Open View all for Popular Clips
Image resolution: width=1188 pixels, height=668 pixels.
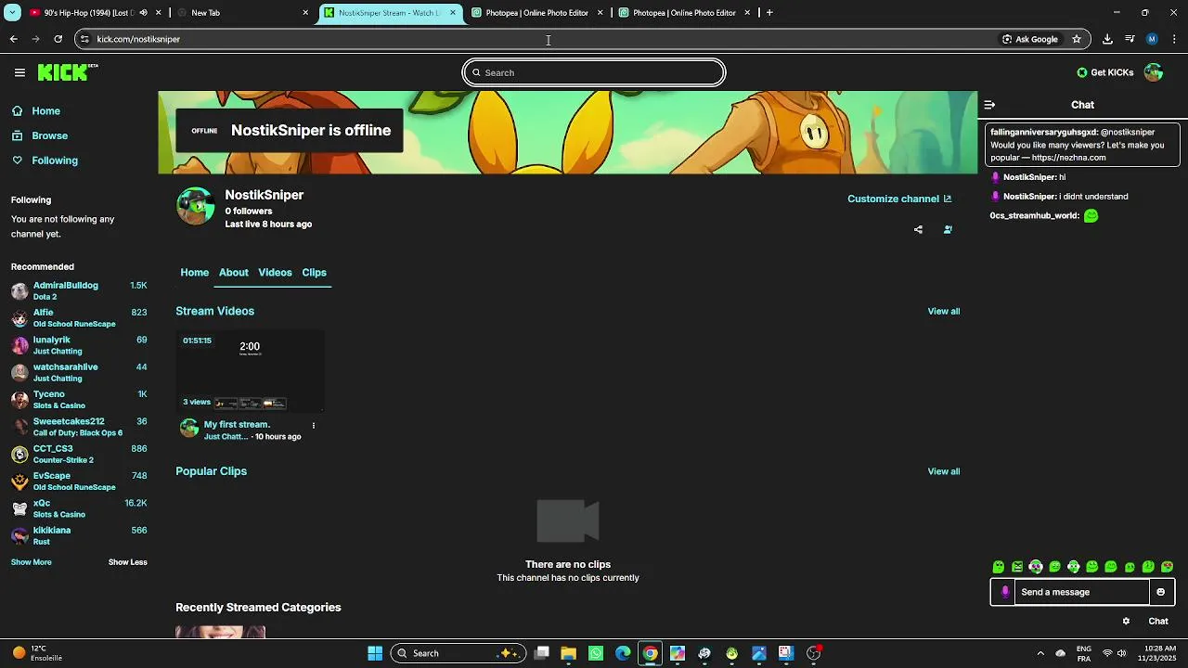[943, 471]
